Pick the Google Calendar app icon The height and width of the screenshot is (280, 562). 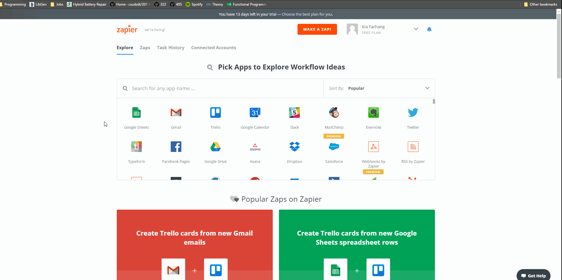coord(255,112)
